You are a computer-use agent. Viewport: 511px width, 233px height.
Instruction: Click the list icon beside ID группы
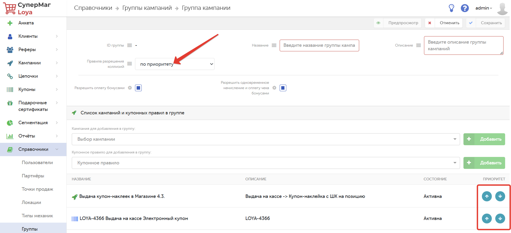(130, 45)
